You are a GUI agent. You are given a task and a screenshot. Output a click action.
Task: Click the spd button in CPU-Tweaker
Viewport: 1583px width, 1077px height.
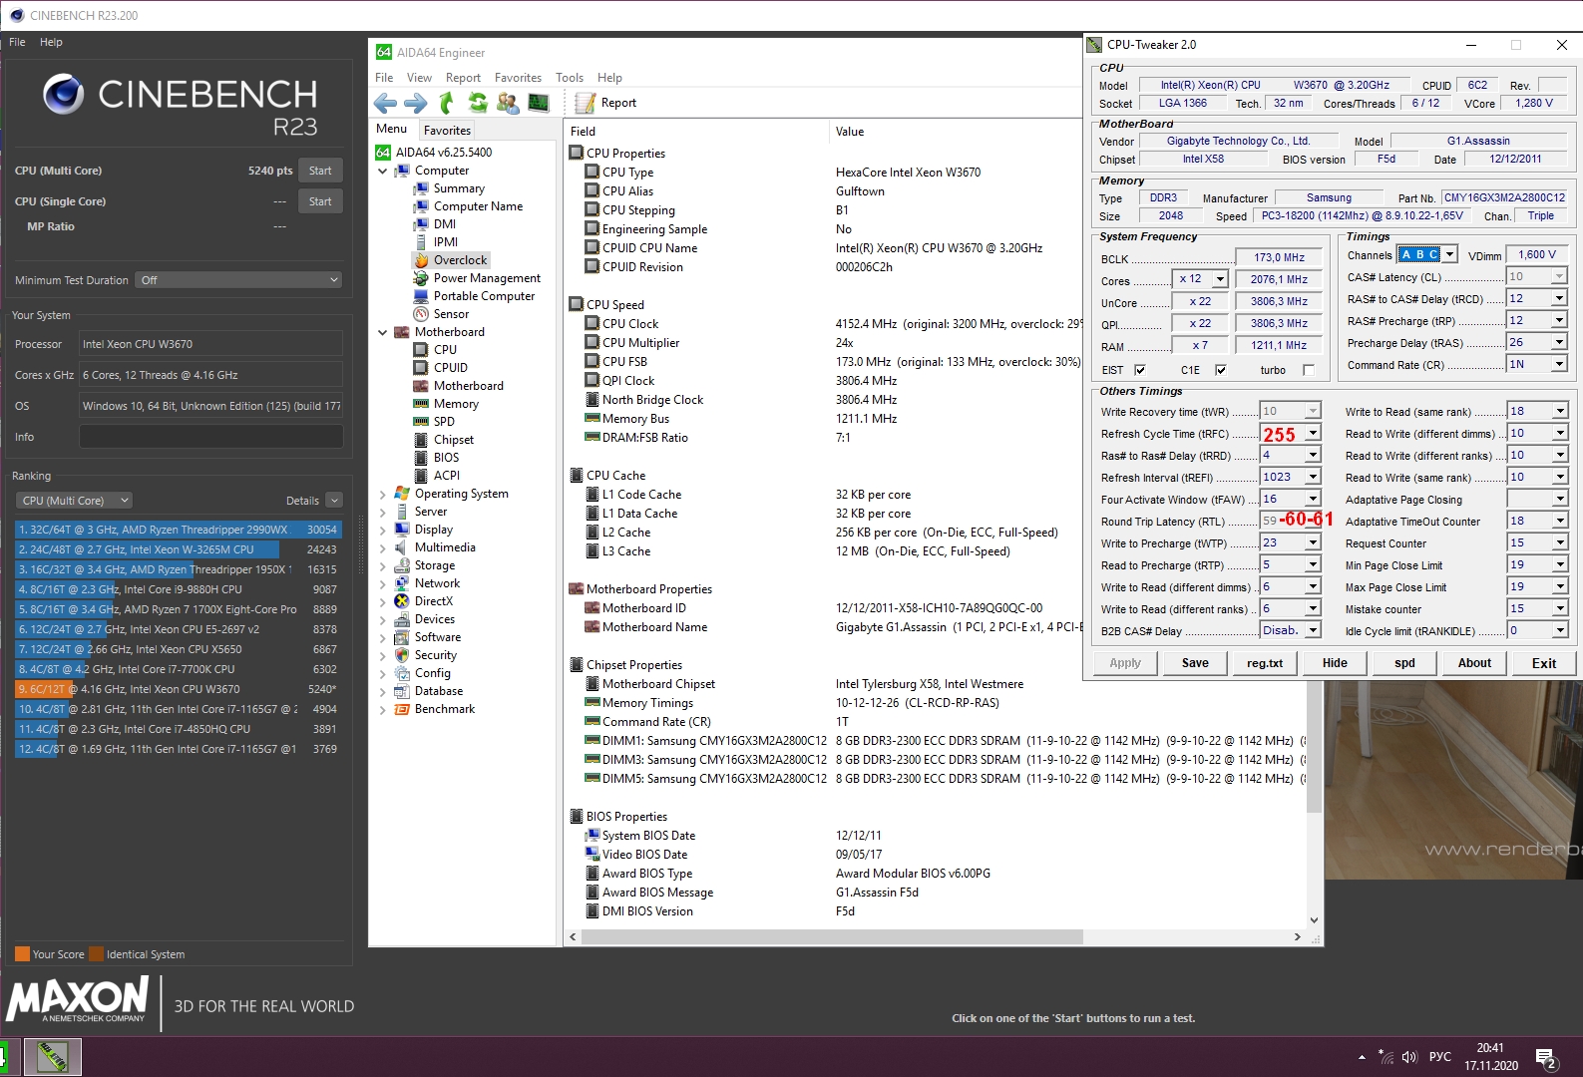[1404, 663]
